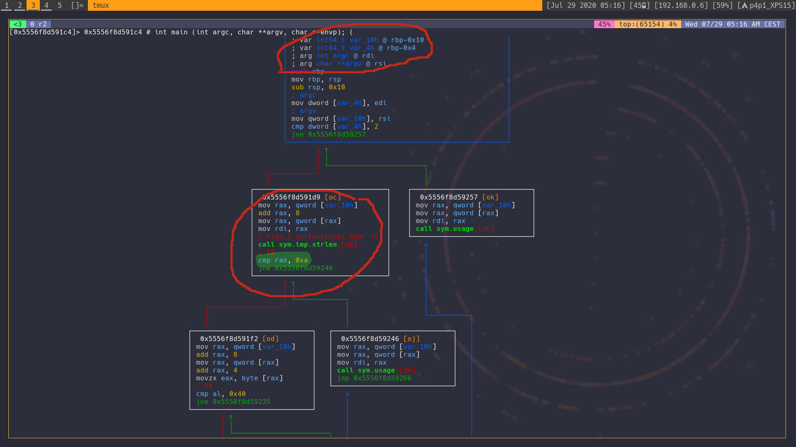Click the call sym.imp.strlen instruction
This screenshot has height=447, width=796.
[x=297, y=245]
